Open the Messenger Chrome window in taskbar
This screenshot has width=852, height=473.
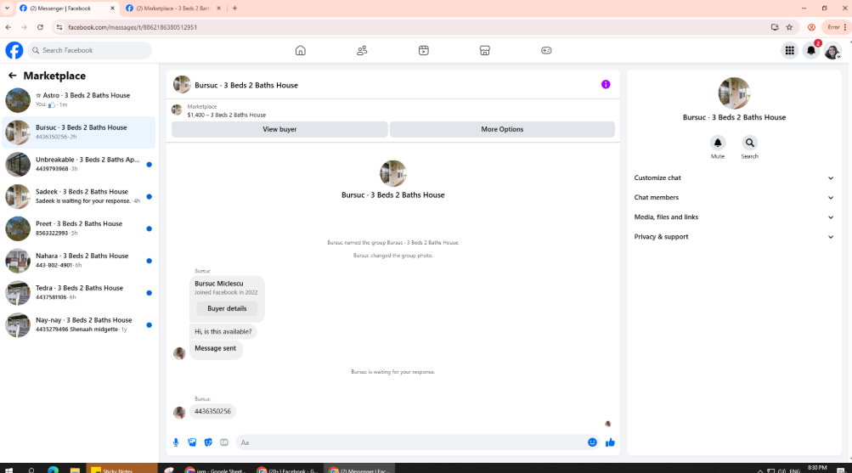(359, 470)
